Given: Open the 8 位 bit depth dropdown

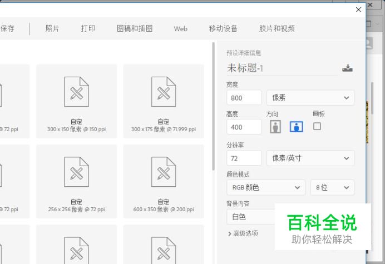Looking at the screenshot, I should (x=333, y=188).
